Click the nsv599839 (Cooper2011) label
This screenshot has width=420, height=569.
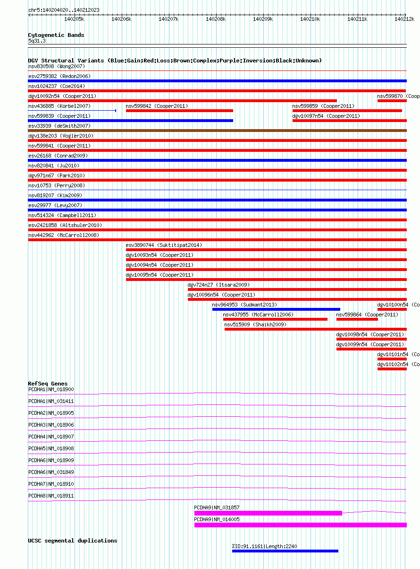tap(59, 116)
